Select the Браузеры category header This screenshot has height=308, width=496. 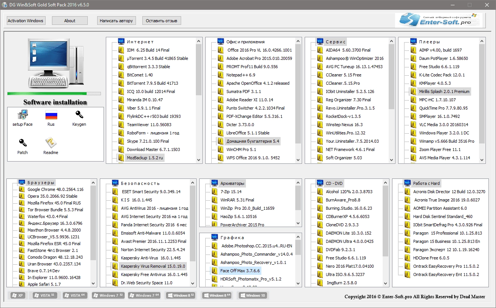[x=41, y=183]
